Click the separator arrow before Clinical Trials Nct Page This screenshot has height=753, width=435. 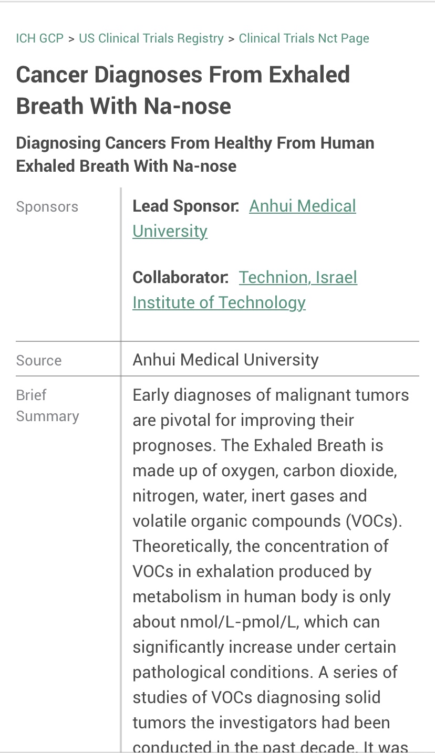pos(231,39)
